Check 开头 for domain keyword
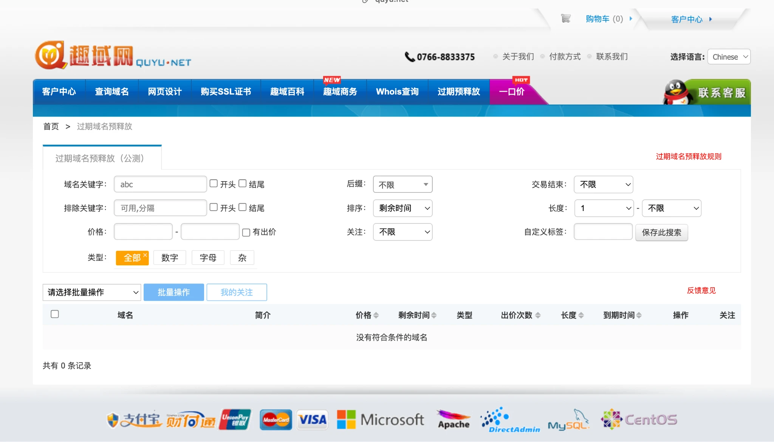Screen dimensions: 774x442 click(x=214, y=183)
